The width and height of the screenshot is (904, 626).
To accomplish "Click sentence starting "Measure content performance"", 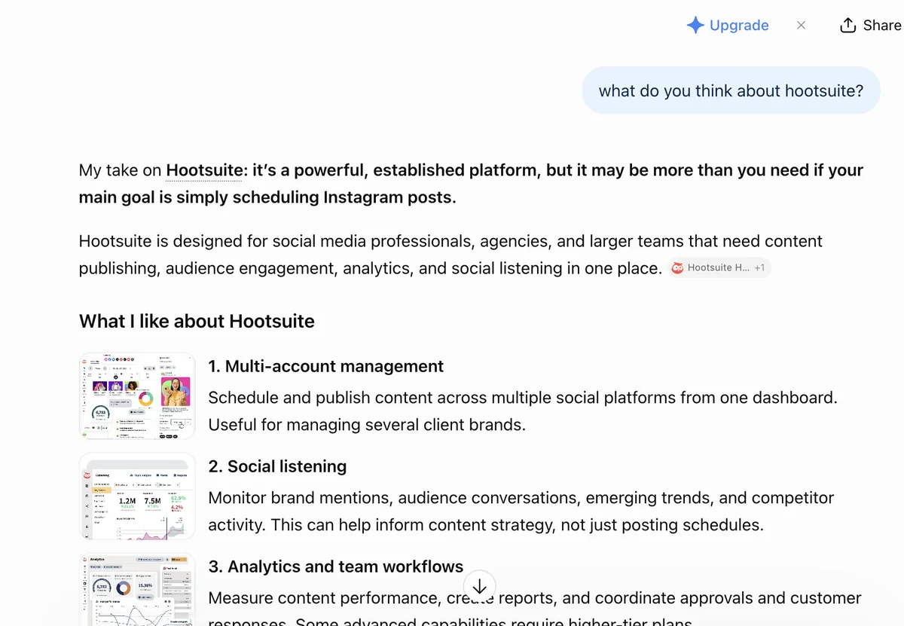I will click(x=535, y=611).
